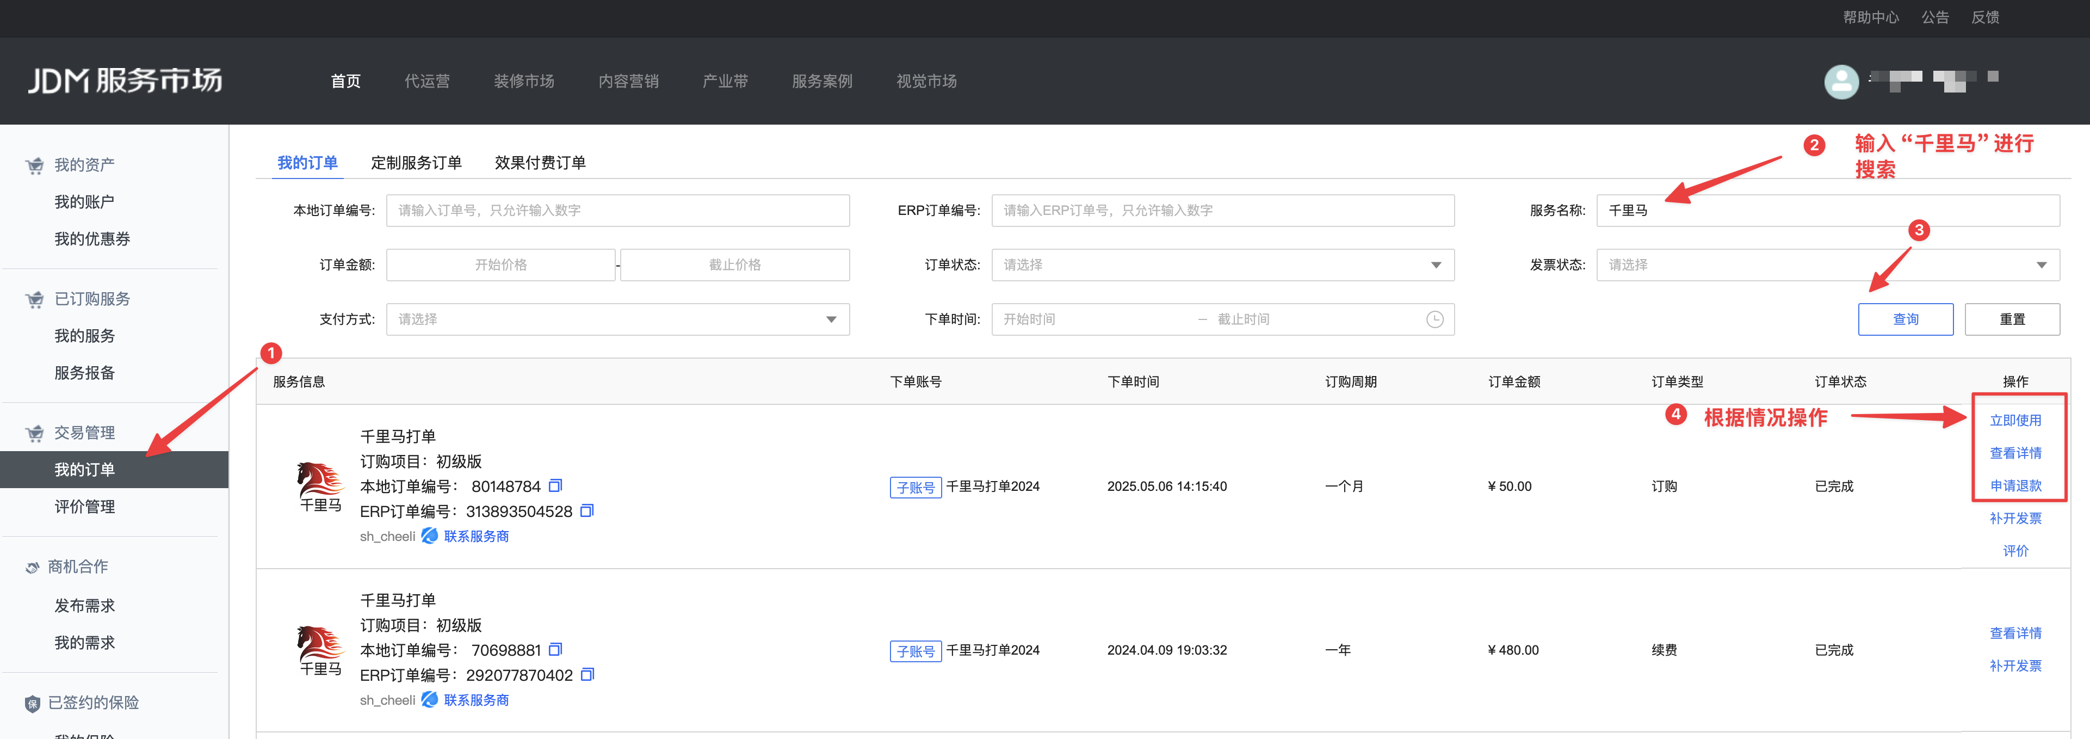The height and width of the screenshot is (739, 2090).
Task: Click the 重置 reset button
Action: (2012, 319)
